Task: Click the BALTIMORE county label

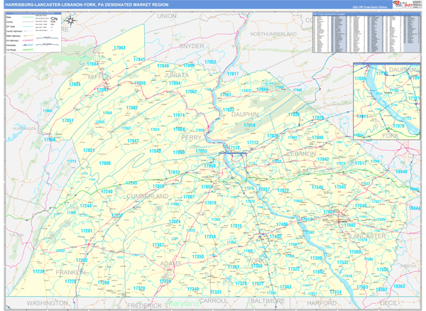Action: coord(268,301)
